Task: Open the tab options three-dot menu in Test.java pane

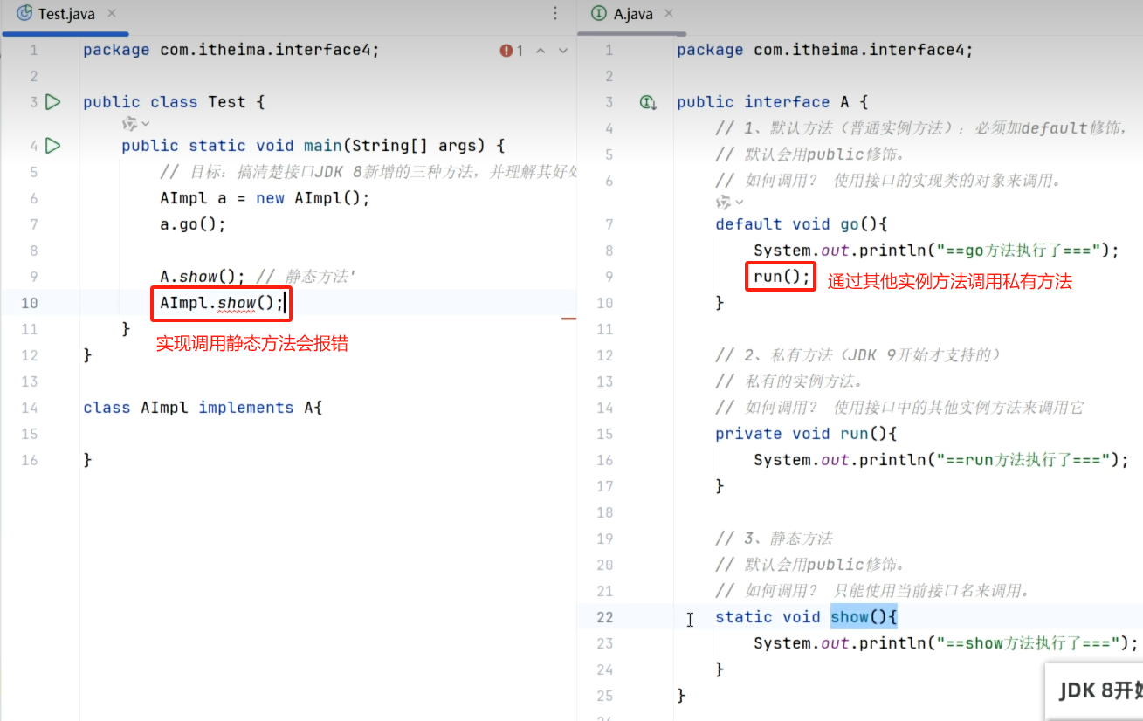Action: [x=555, y=14]
